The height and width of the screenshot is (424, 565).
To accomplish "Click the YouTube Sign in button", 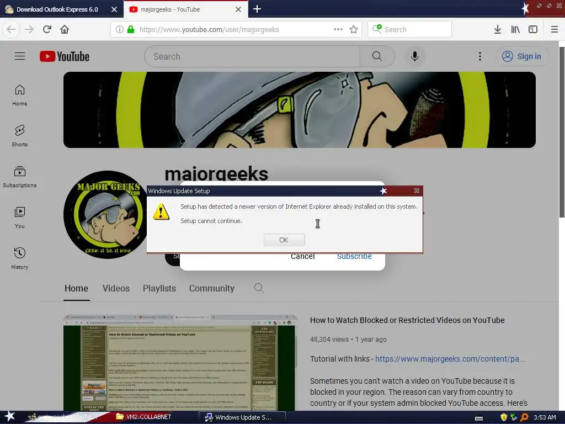I will point(522,56).
